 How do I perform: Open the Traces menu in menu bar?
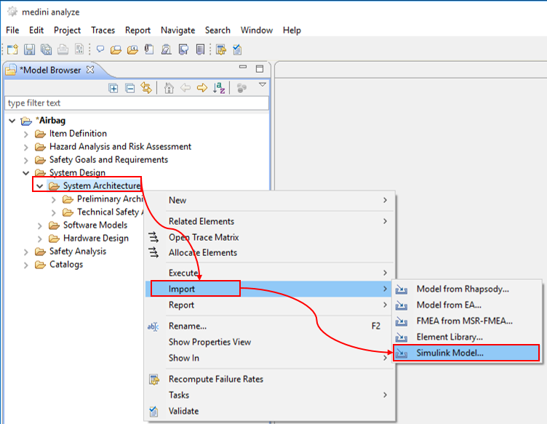pos(103,30)
